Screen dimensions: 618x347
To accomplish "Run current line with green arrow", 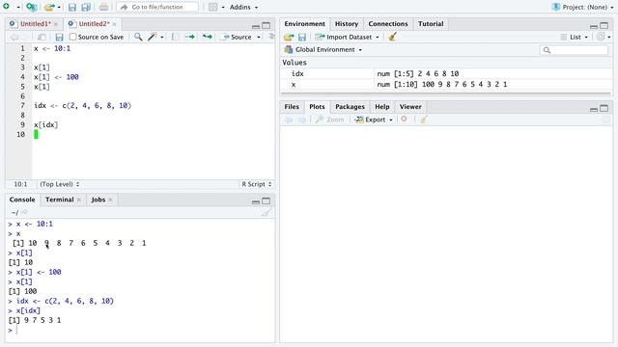I will (190, 37).
